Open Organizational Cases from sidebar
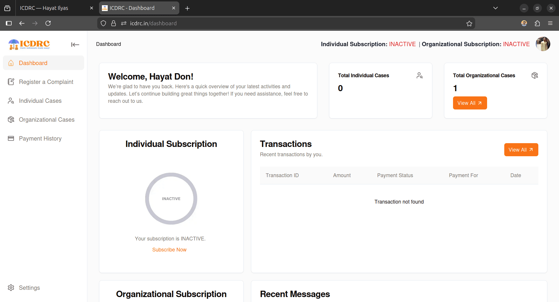Image resolution: width=559 pixels, height=302 pixels. pyautogui.click(x=44, y=120)
